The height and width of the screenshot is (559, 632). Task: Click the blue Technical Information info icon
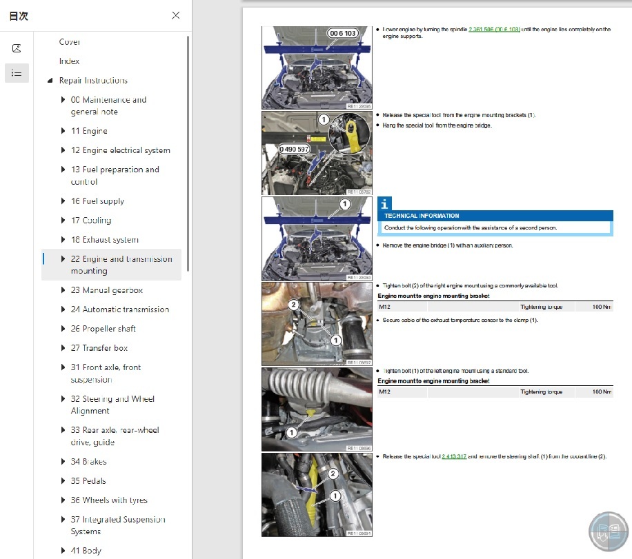tap(384, 204)
